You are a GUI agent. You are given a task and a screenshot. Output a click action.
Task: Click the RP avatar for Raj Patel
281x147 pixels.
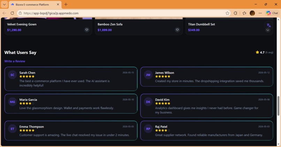pos(148,129)
